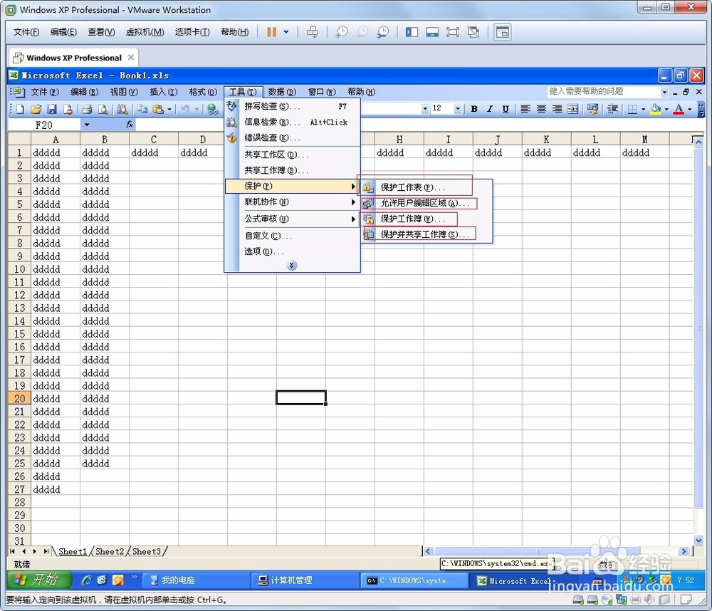Screen dimensions: 712x611
Task: Apply the Fill Color paint bucket
Action: 655,108
